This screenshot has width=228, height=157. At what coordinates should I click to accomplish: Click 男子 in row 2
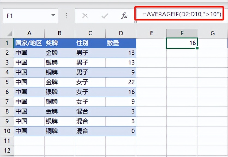pyautogui.click(x=82, y=53)
